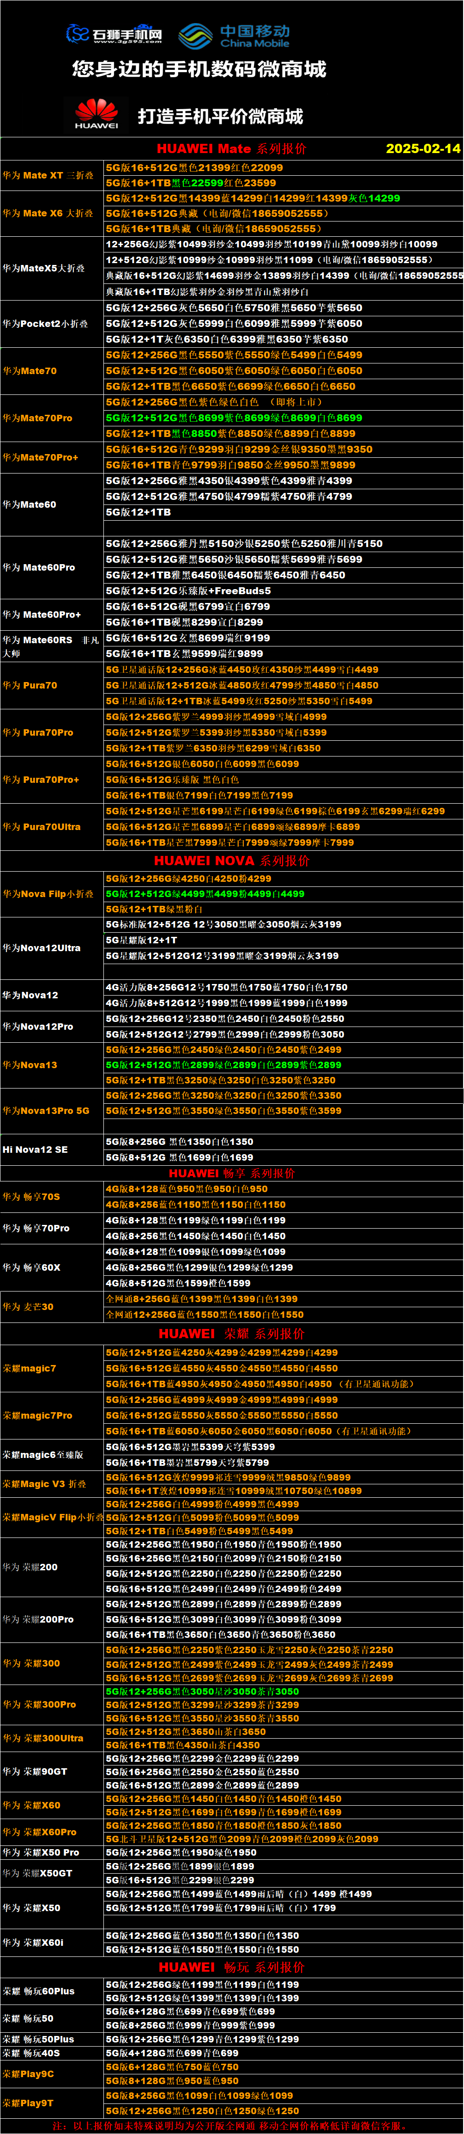Select the 华为 Pura70Pro+ row label
464x2134 pixels.
coord(42,780)
